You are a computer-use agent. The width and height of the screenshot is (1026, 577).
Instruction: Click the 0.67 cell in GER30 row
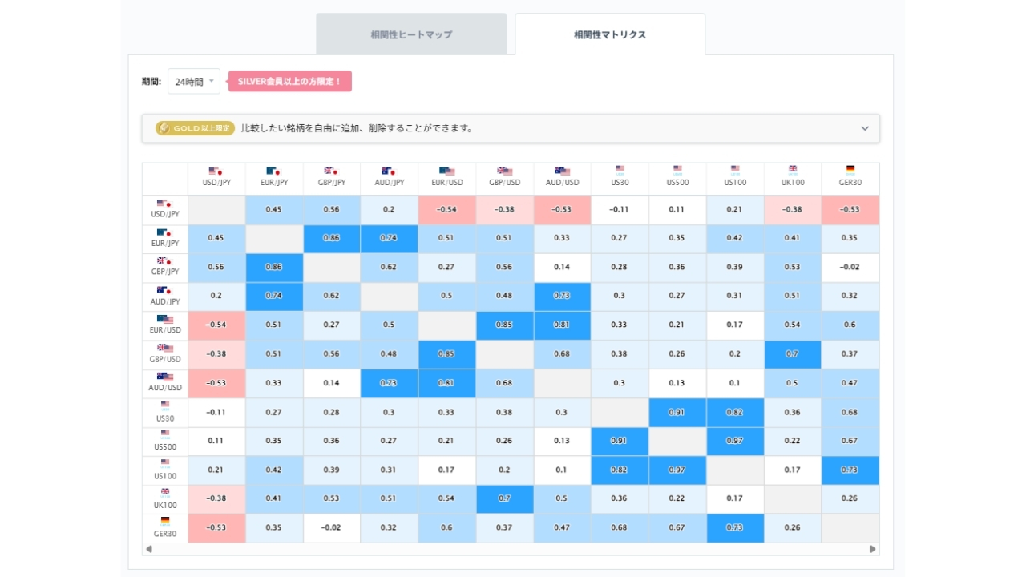coord(677,528)
